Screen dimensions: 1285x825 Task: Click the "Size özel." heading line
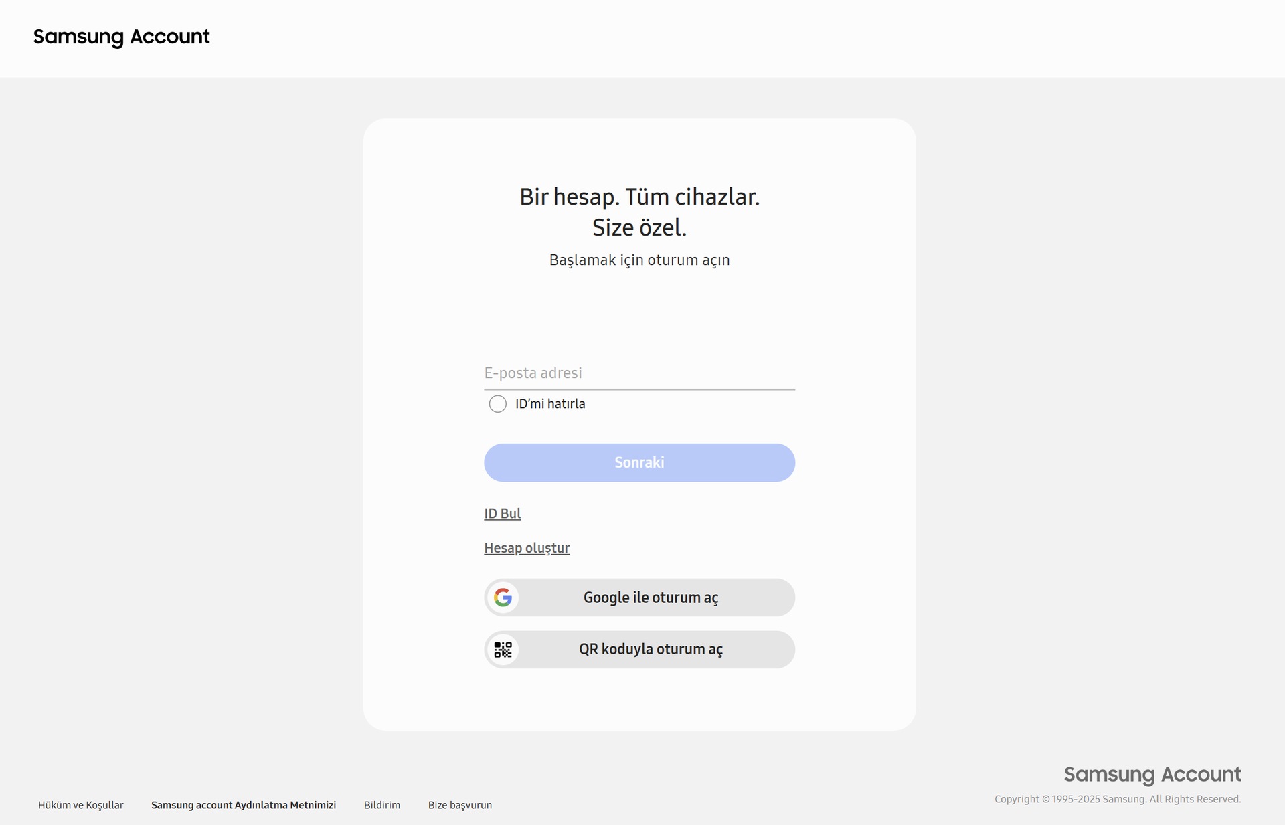[x=639, y=227]
